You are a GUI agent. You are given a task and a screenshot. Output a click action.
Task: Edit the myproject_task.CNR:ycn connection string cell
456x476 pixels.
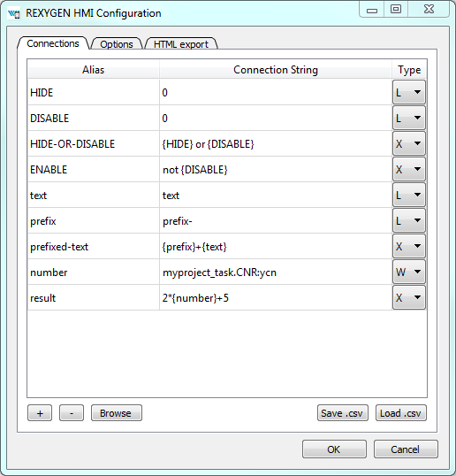pos(276,273)
